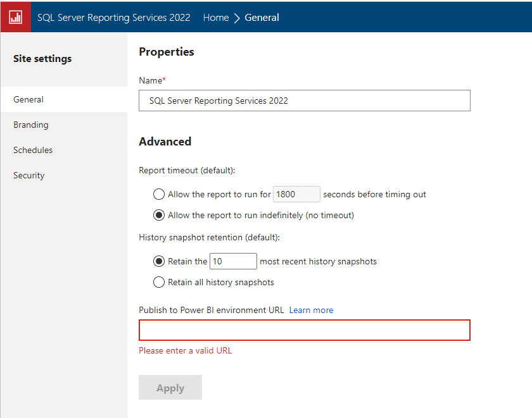Choose "Allow the report to run for" timeout option

(158, 194)
